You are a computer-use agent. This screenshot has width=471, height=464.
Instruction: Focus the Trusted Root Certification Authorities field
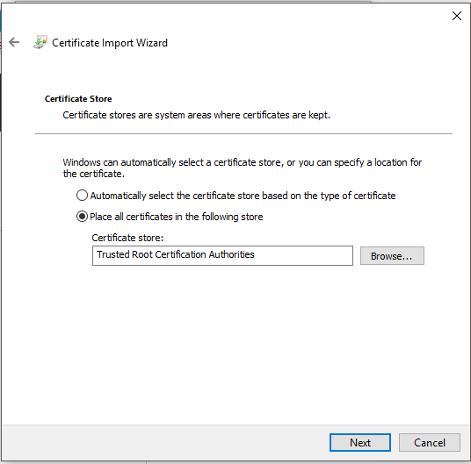(x=222, y=255)
